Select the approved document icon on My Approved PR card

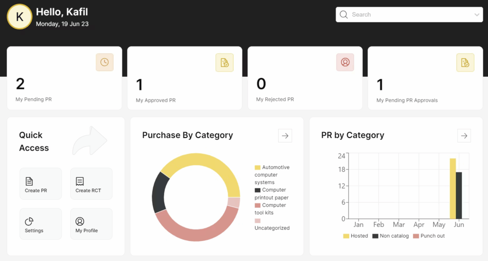[x=225, y=62]
